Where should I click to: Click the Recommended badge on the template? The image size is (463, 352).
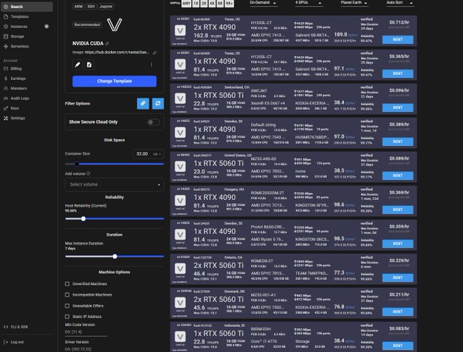(87, 25)
